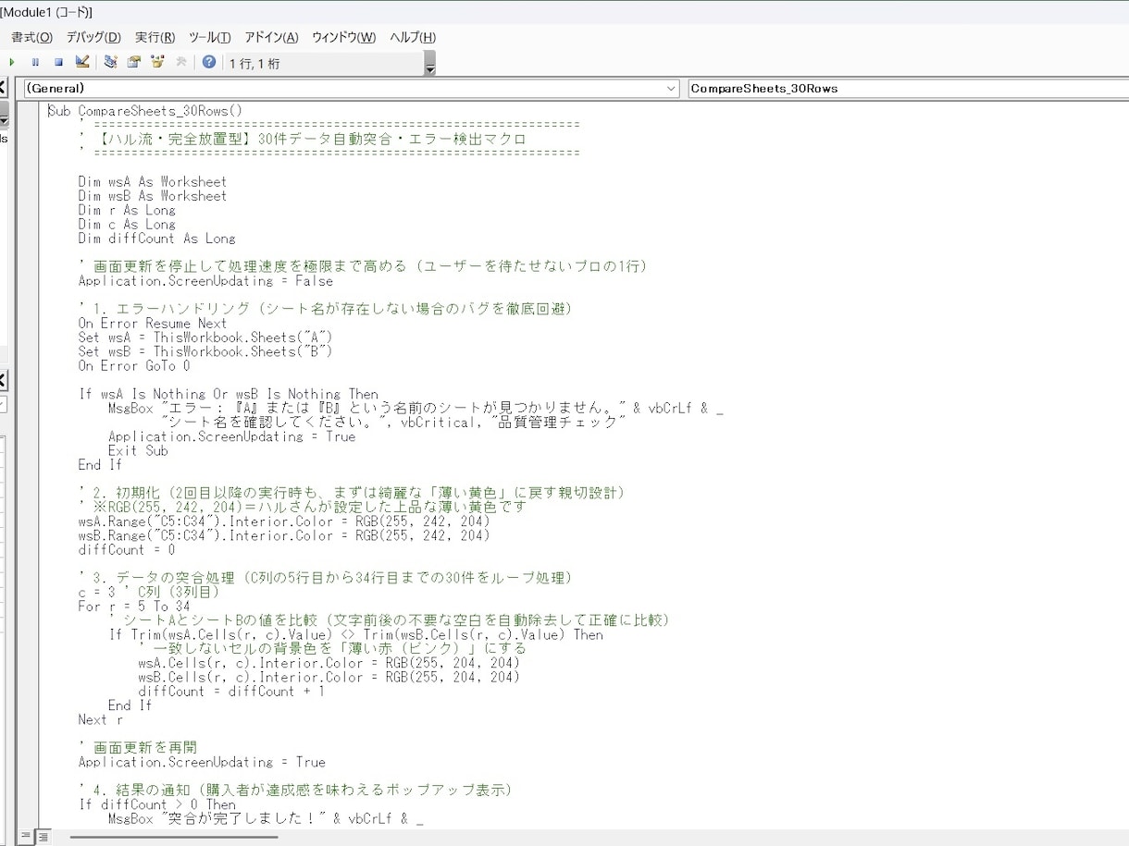Open the Properties Window toolbar icon

pyautogui.click(x=134, y=62)
